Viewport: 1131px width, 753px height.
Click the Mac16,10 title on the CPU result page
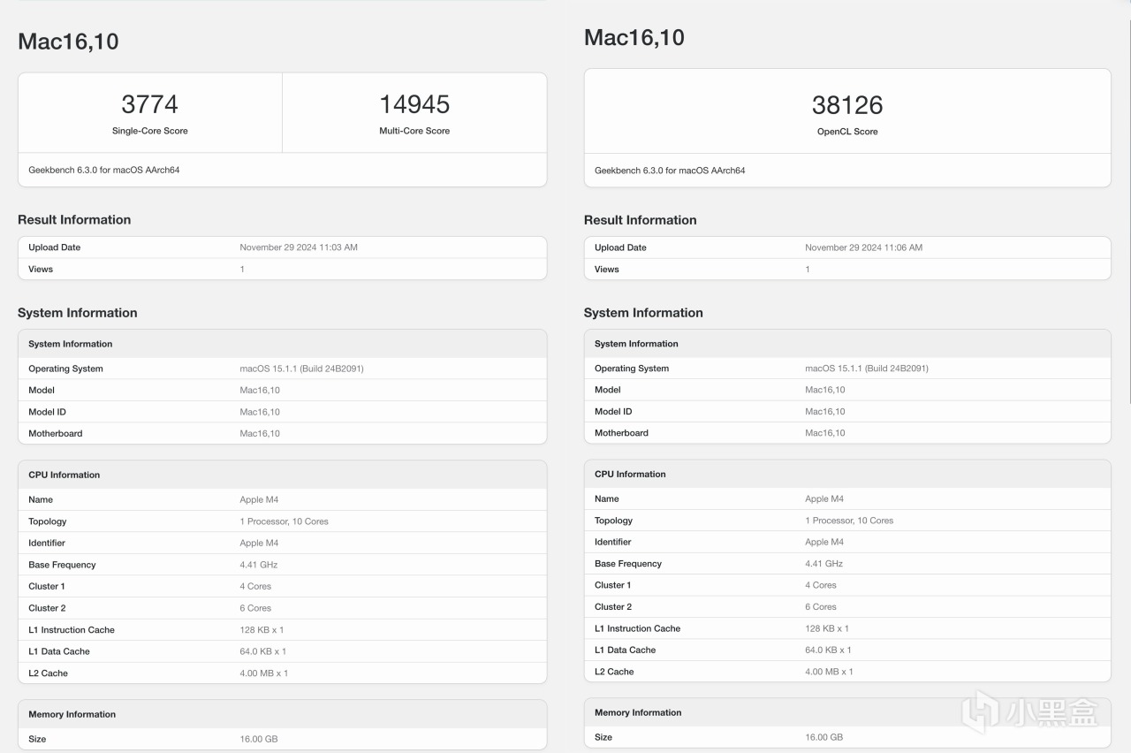68,42
